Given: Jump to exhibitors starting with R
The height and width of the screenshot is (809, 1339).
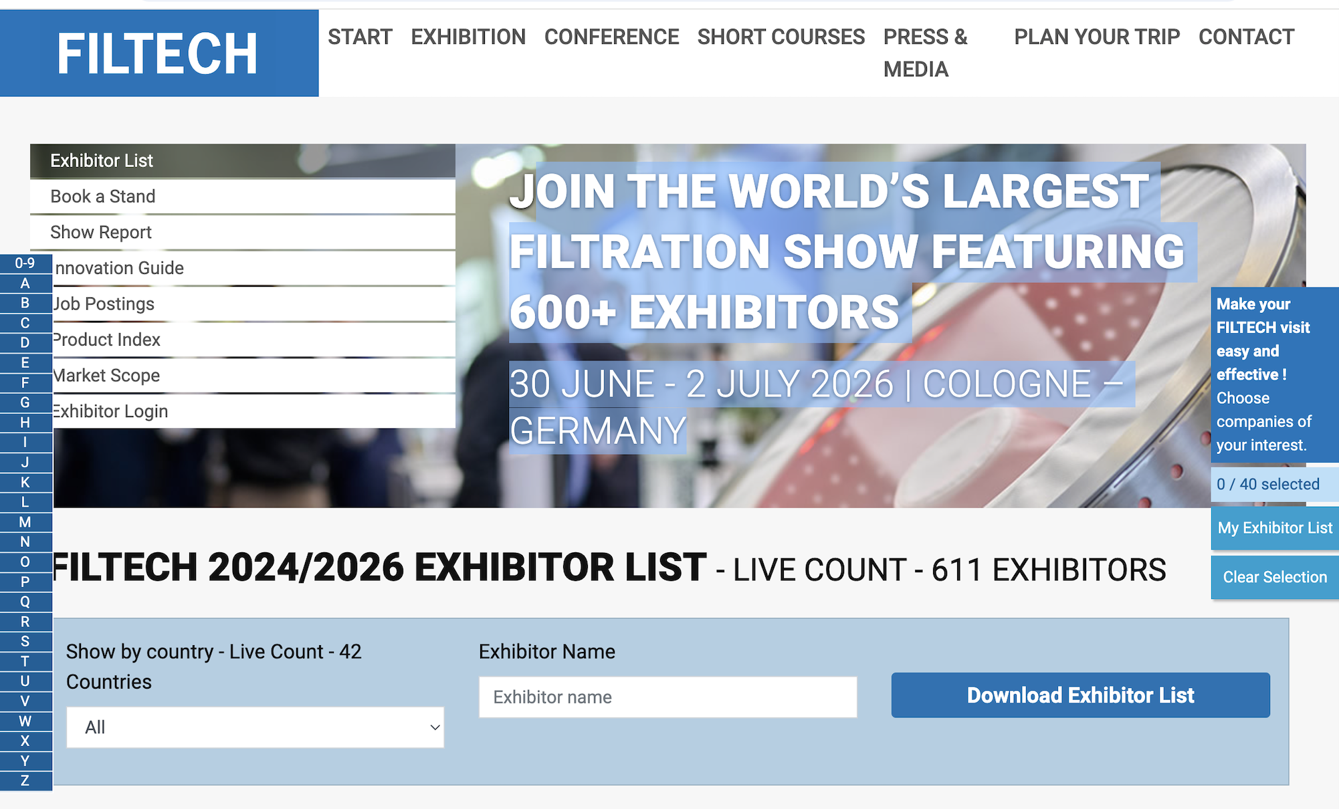Looking at the screenshot, I should (x=25, y=622).
